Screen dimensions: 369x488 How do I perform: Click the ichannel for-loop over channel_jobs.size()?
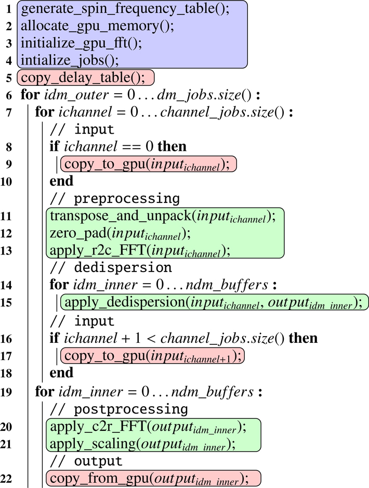pos(164,112)
